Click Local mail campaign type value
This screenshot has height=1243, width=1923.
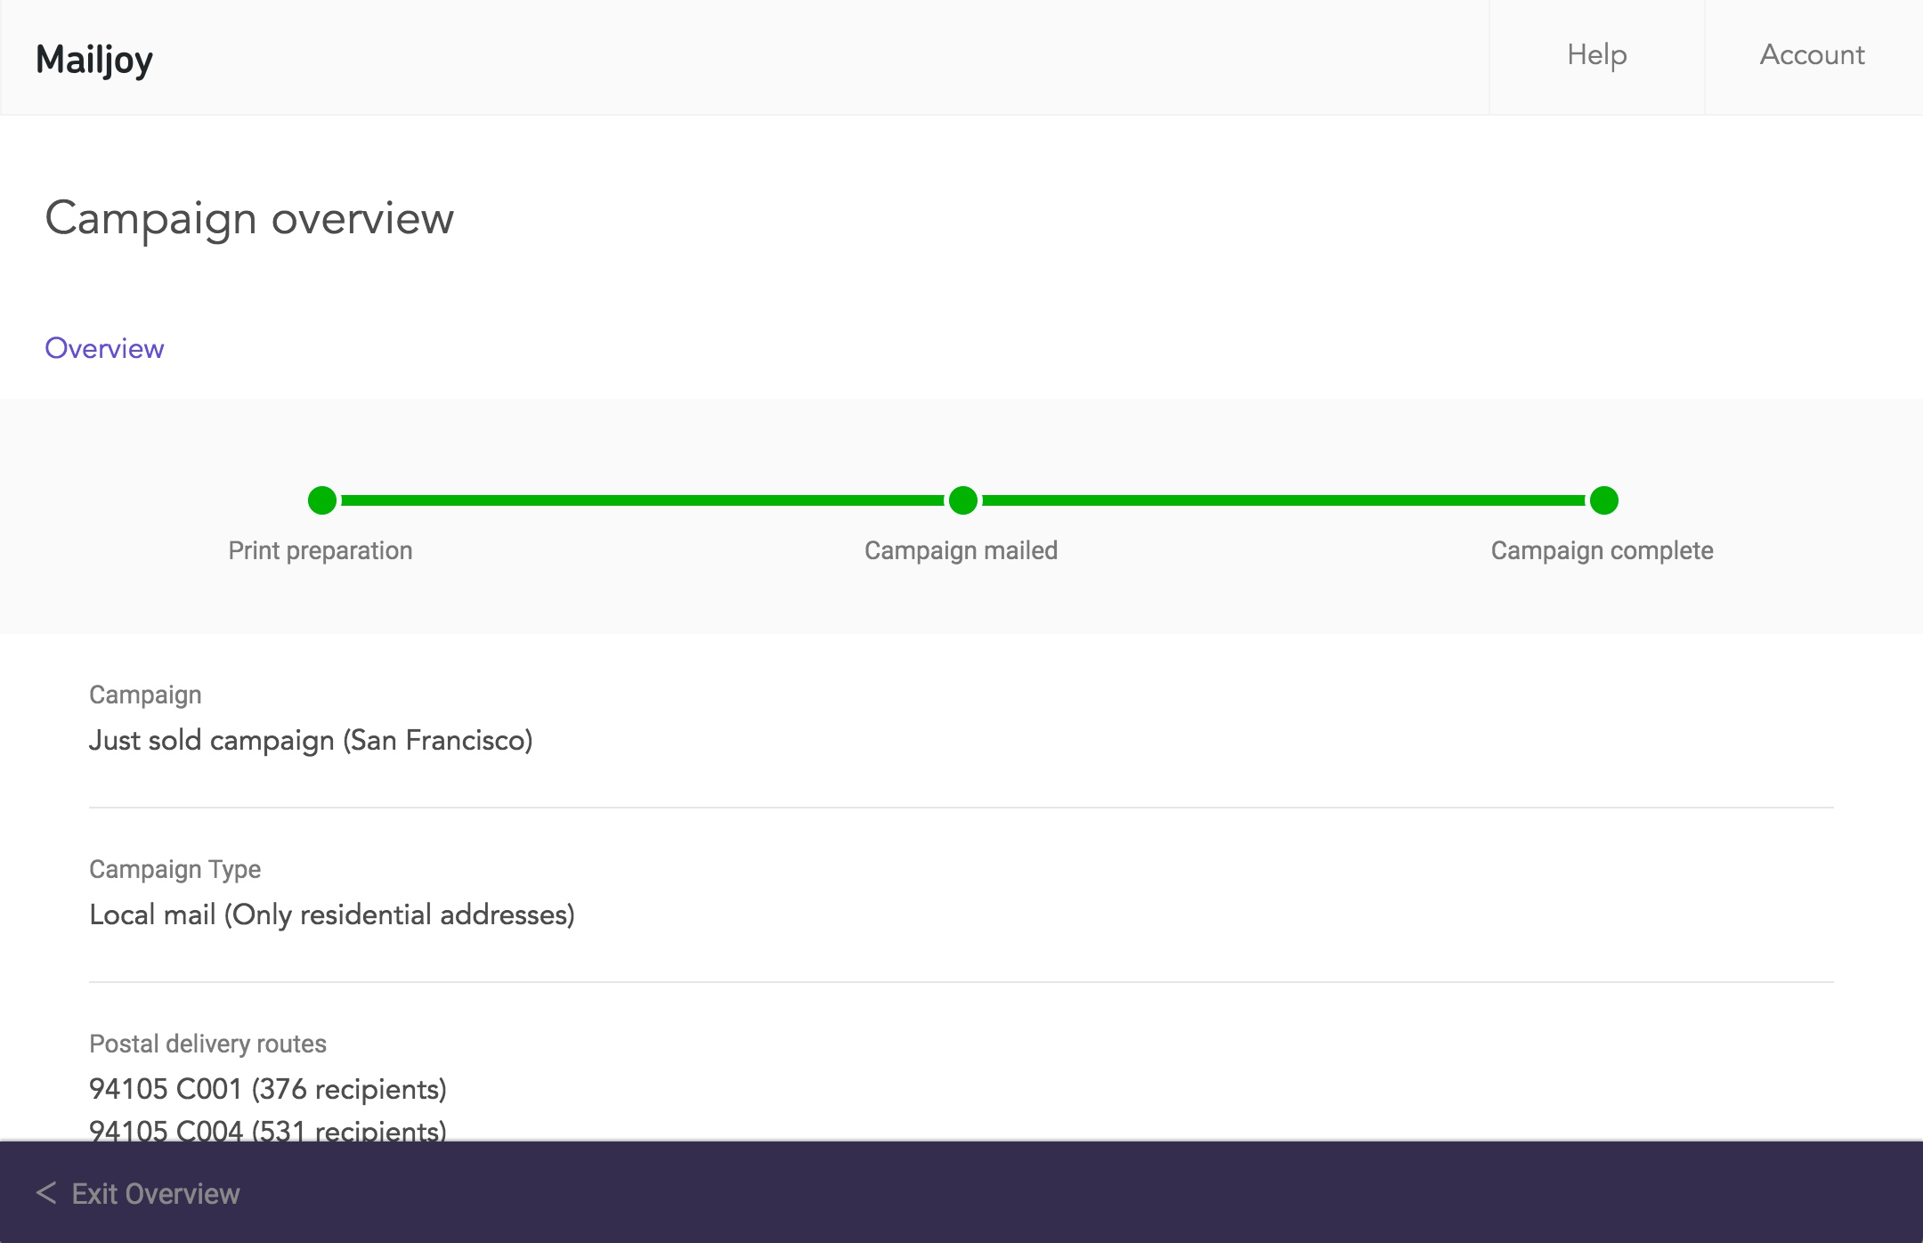(x=332, y=914)
